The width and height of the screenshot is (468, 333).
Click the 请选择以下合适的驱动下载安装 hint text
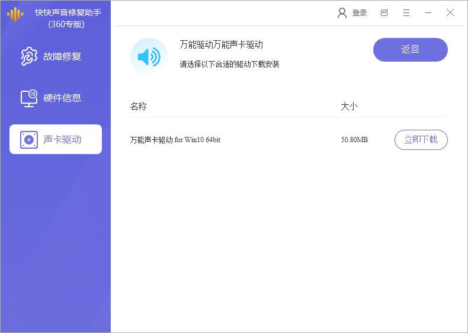[x=229, y=64]
